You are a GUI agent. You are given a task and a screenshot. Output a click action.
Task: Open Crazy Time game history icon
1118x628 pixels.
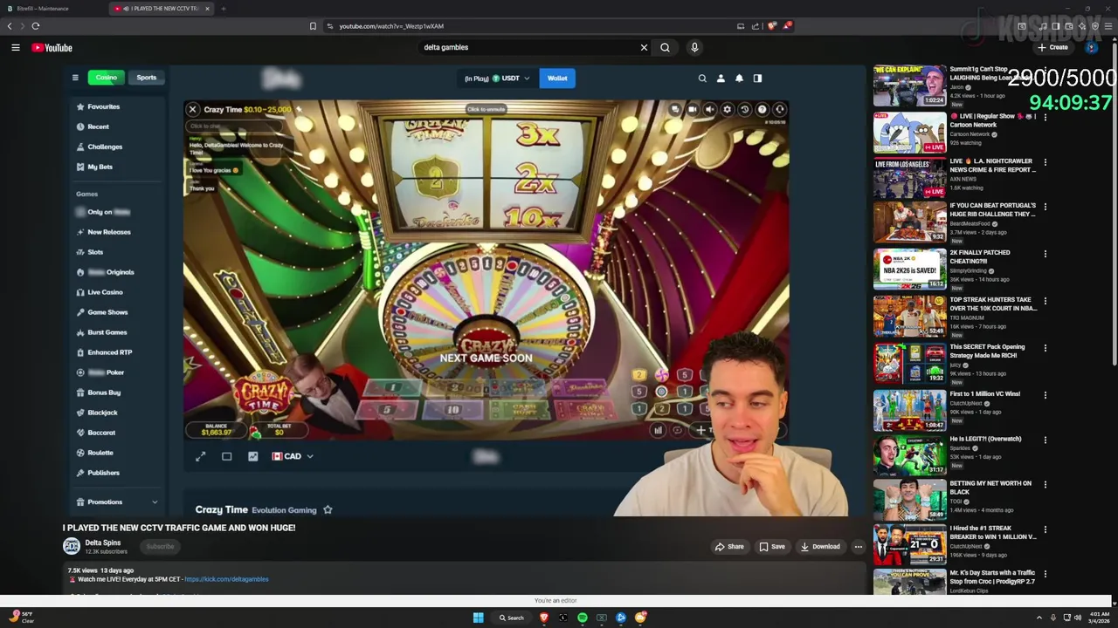tap(744, 110)
